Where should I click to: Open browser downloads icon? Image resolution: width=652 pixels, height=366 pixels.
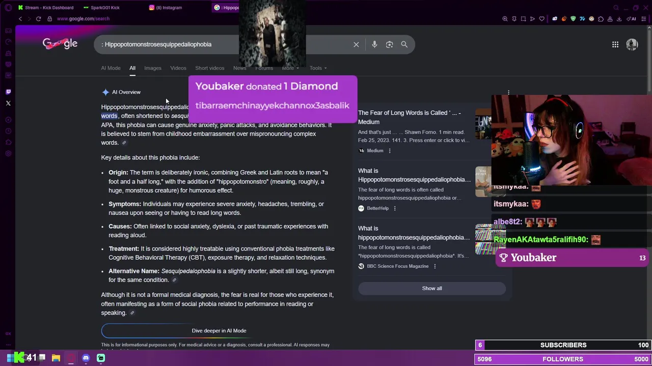(x=619, y=19)
